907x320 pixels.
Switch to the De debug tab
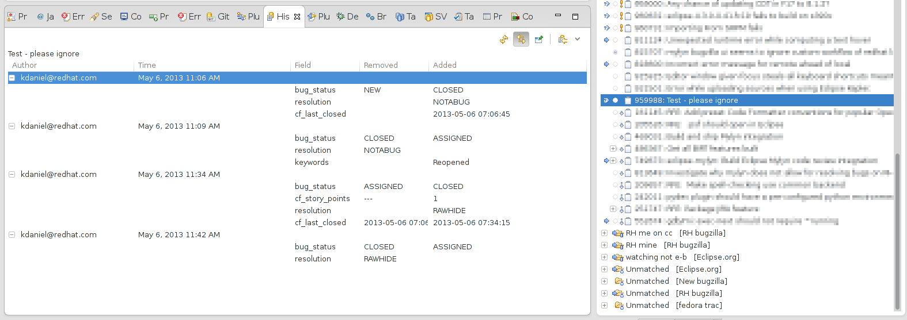347,17
